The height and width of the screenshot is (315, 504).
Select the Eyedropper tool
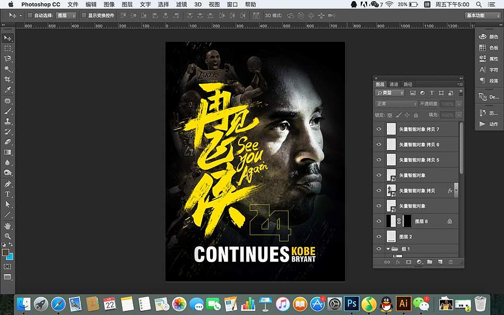point(8,90)
